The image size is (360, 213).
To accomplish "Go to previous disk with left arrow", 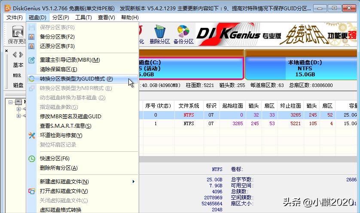I will coord(15,54).
